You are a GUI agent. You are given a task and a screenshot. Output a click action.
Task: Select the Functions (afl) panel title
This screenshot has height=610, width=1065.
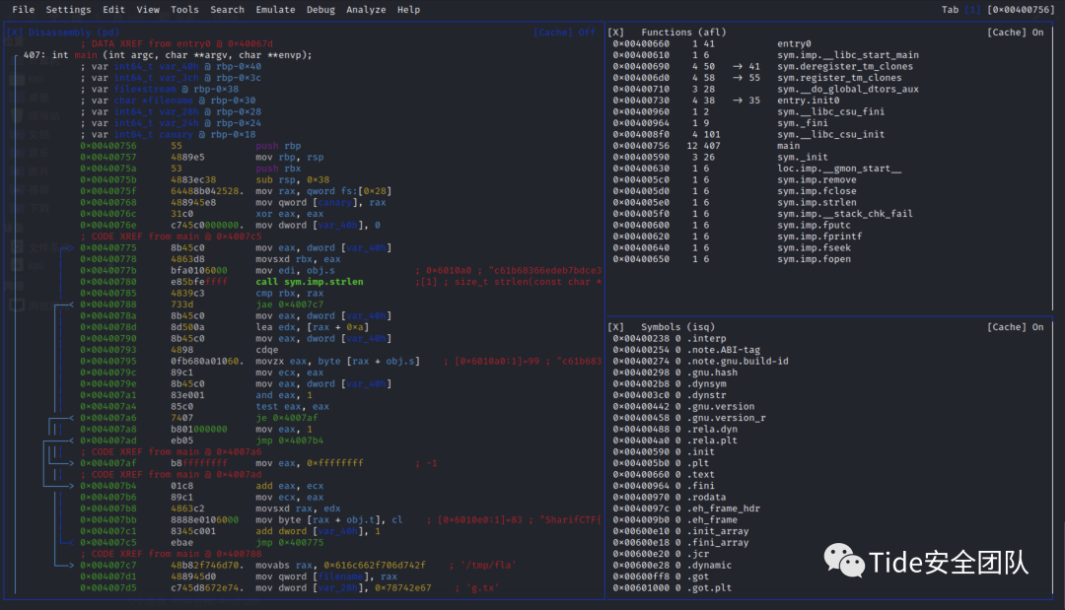point(683,32)
